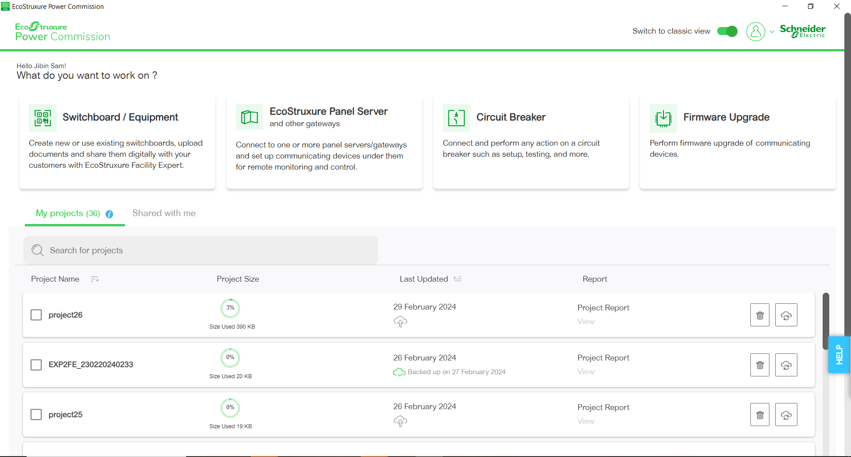851x457 pixels.
Task: Click cloud upload icon under project26 date
Action: pyautogui.click(x=400, y=322)
